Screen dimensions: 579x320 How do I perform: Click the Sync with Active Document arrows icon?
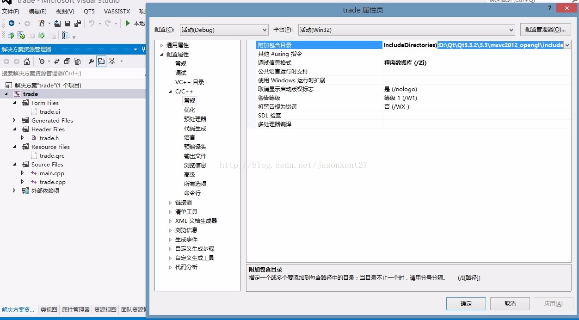[57, 62]
